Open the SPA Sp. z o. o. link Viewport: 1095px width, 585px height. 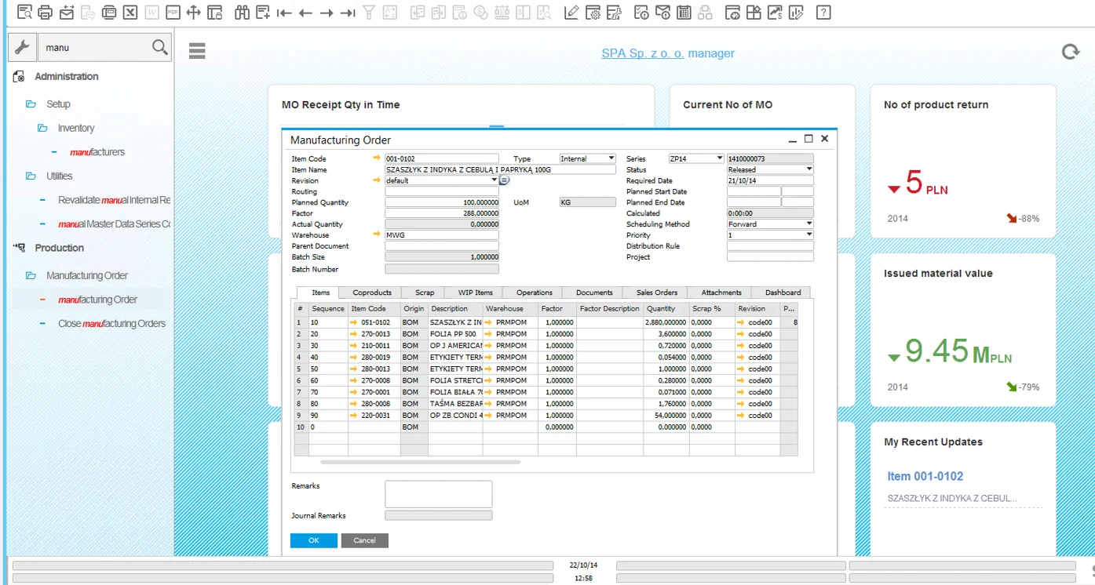[643, 53]
